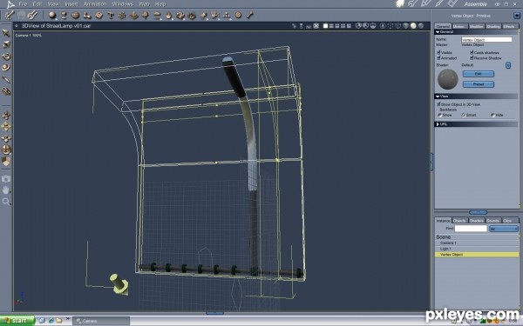The width and height of the screenshot is (523, 326).
Task: Click the object Name input field
Action: 486,39
